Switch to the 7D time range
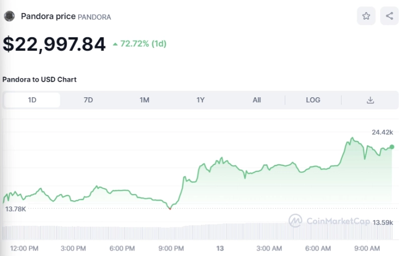This screenshot has width=403, height=256. click(88, 100)
